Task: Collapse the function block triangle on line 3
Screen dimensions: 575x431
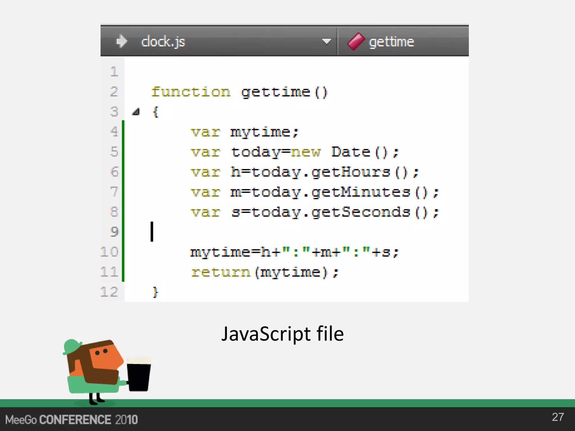Action: [136, 112]
